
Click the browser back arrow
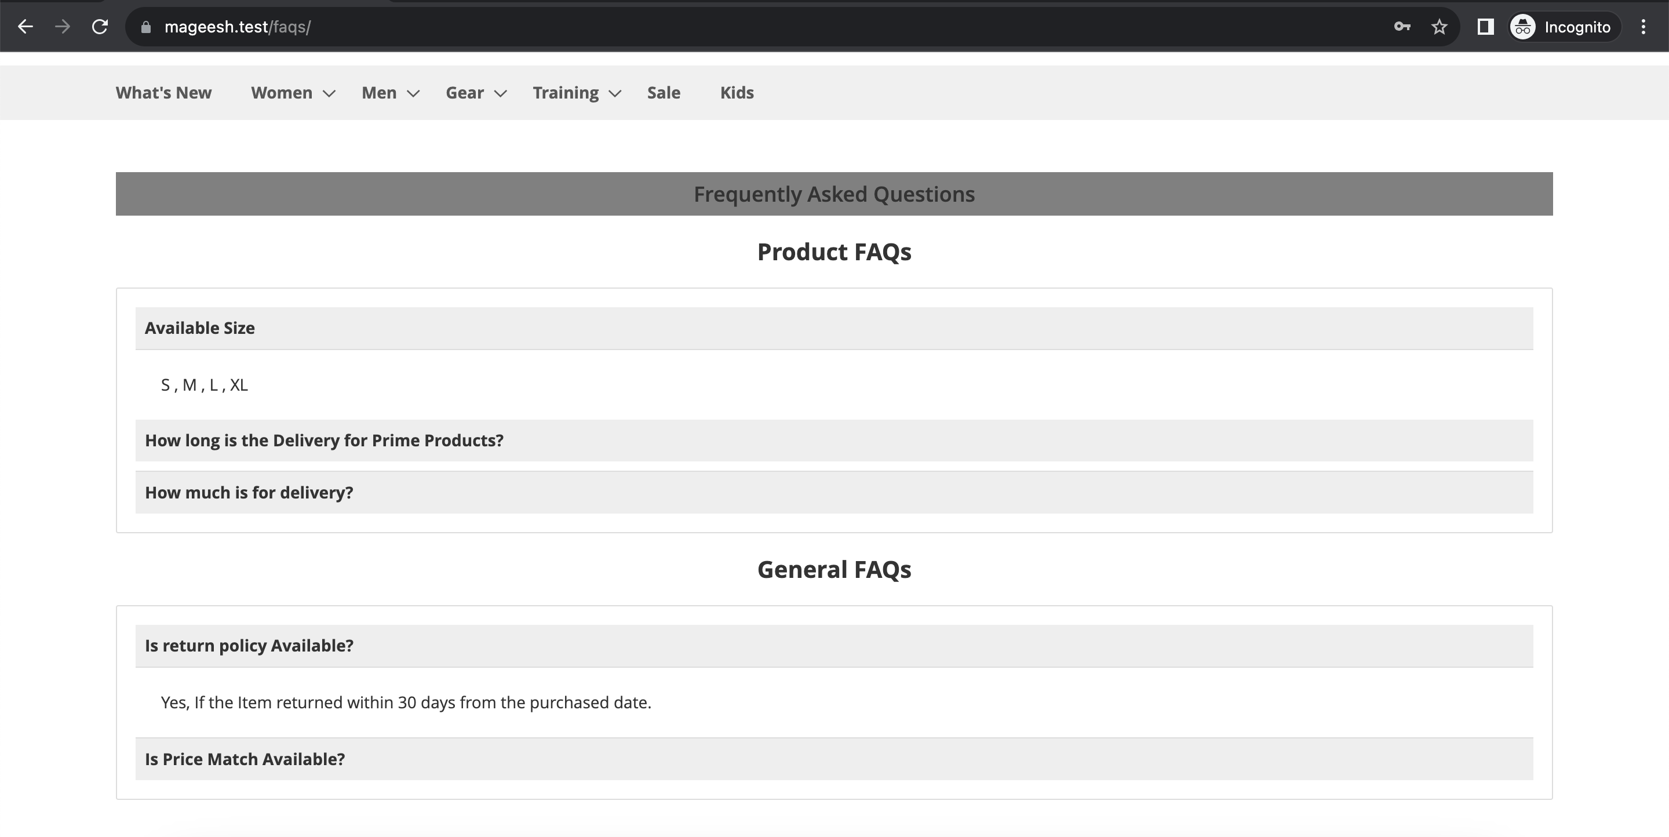coord(25,27)
